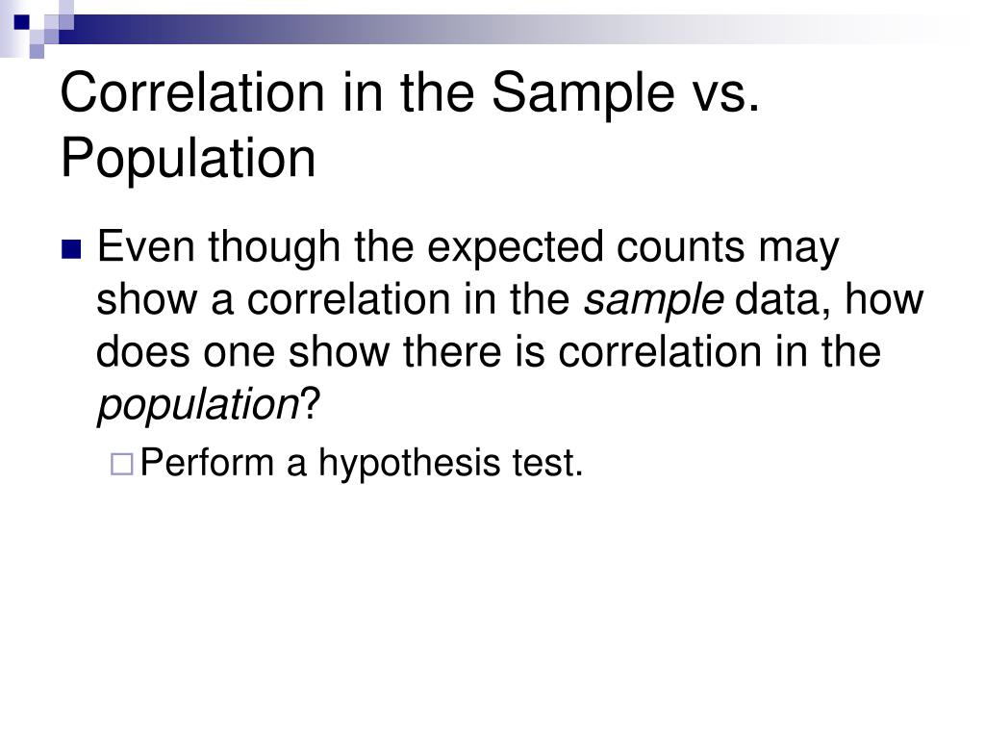Image resolution: width=985 pixels, height=739 pixels.
Task: Click the phrase Even though in the bullet
Action: pos(218,247)
